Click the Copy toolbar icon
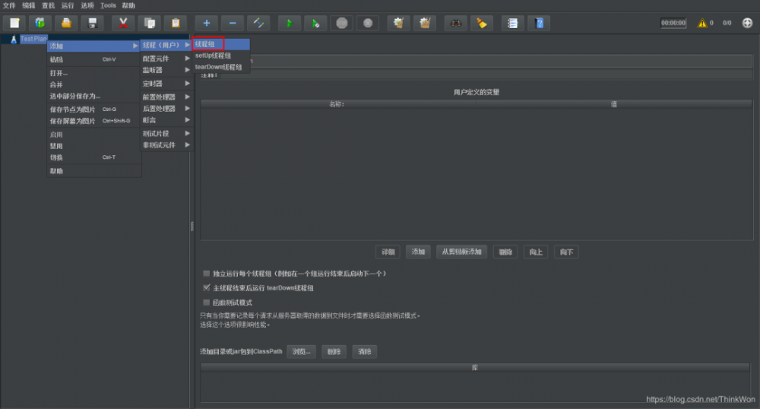This screenshot has width=760, height=409. (x=149, y=23)
